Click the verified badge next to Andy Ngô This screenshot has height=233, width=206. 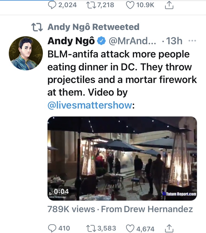click(101, 41)
